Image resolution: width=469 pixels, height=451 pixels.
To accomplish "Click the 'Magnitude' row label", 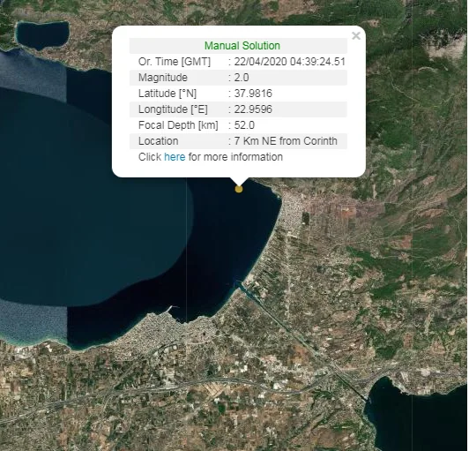I will (x=163, y=78).
